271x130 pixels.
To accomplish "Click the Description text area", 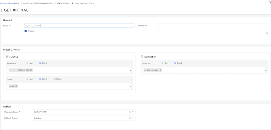I will click(213, 29).
